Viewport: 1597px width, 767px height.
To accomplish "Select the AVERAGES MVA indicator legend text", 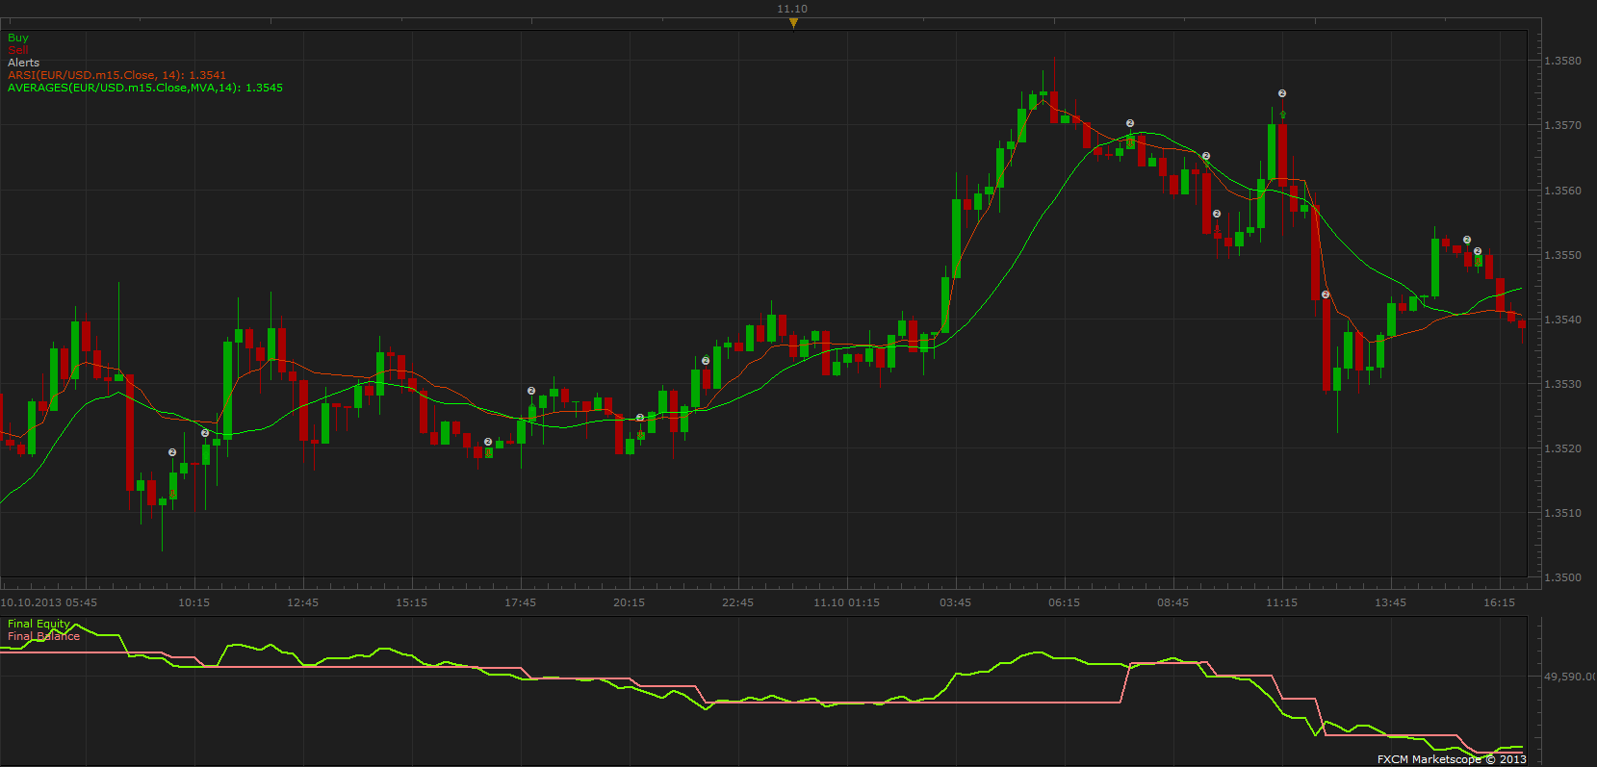I will pos(145,88).
